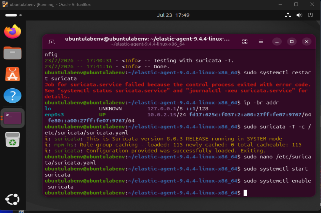Click the 'ip -br addr' command
The width and height of the screenshot is (321, 213).
(x=261, y=103)
